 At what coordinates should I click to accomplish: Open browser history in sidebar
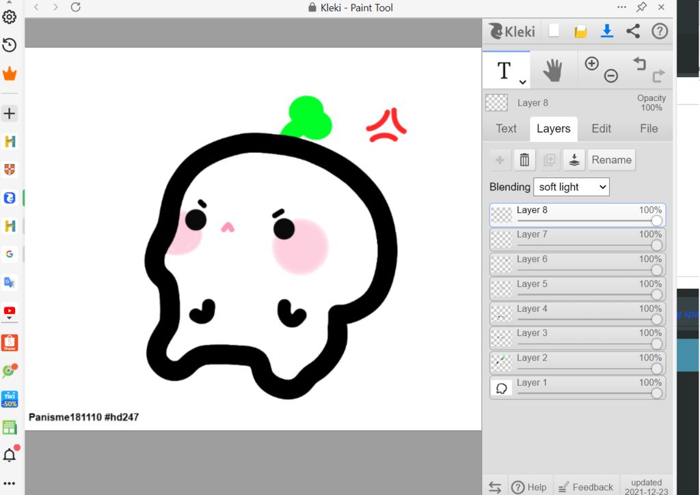(10, 45)
